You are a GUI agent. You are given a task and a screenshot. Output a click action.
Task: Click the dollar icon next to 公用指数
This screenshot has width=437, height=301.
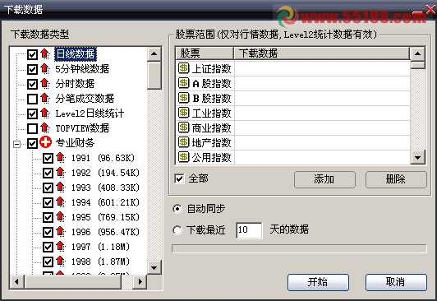(x=183, y=157)
